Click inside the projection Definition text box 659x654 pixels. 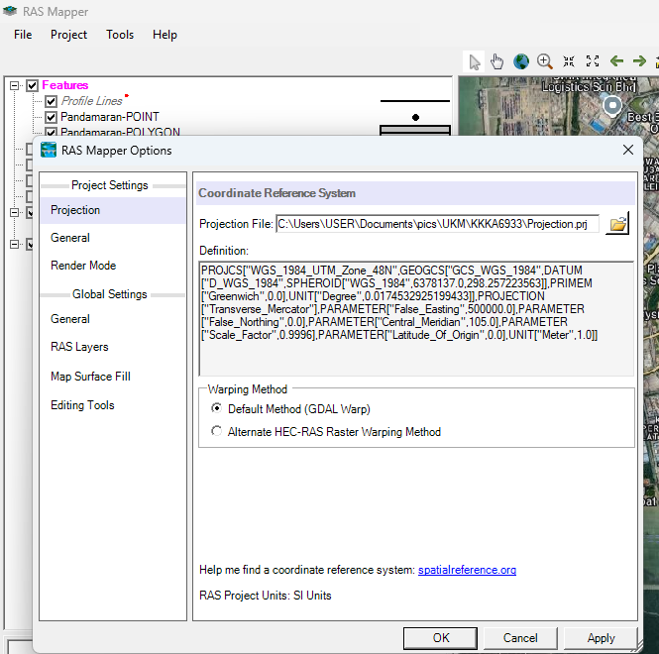coord(416,319)
